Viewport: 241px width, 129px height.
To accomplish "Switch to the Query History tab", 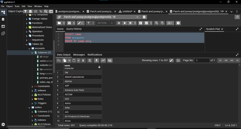I will 74,29.
